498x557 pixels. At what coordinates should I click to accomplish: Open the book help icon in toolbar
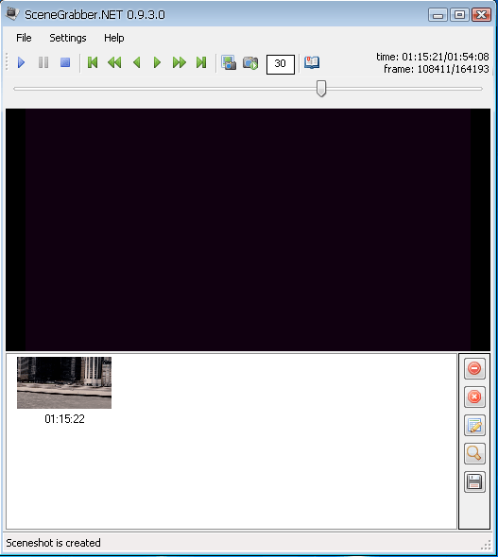[312, 63]
